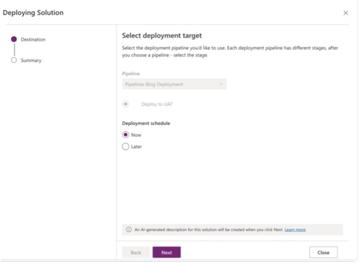Click the Later option label text
The image size is (360, 263).
[x=136, y=147]
